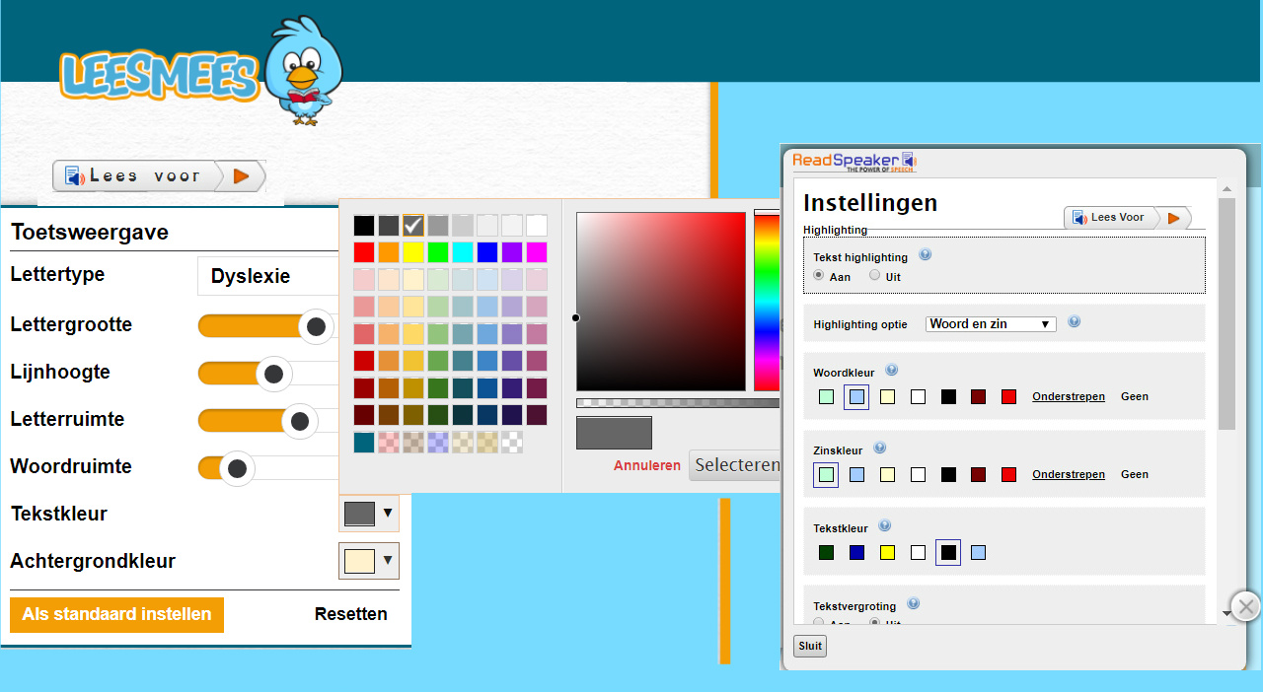
Task: Turn Tekst highlighting 'Aan'
Action: coord(819,276)
